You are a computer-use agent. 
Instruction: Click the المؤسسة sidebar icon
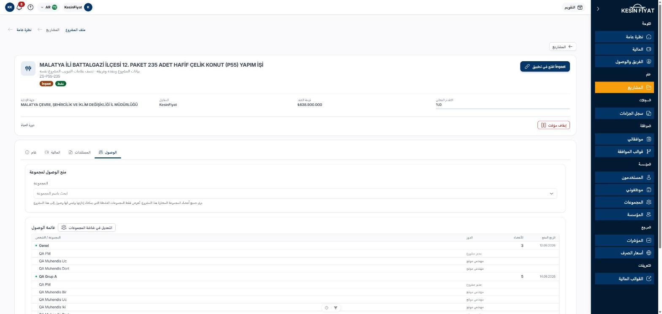pos(649,214)
